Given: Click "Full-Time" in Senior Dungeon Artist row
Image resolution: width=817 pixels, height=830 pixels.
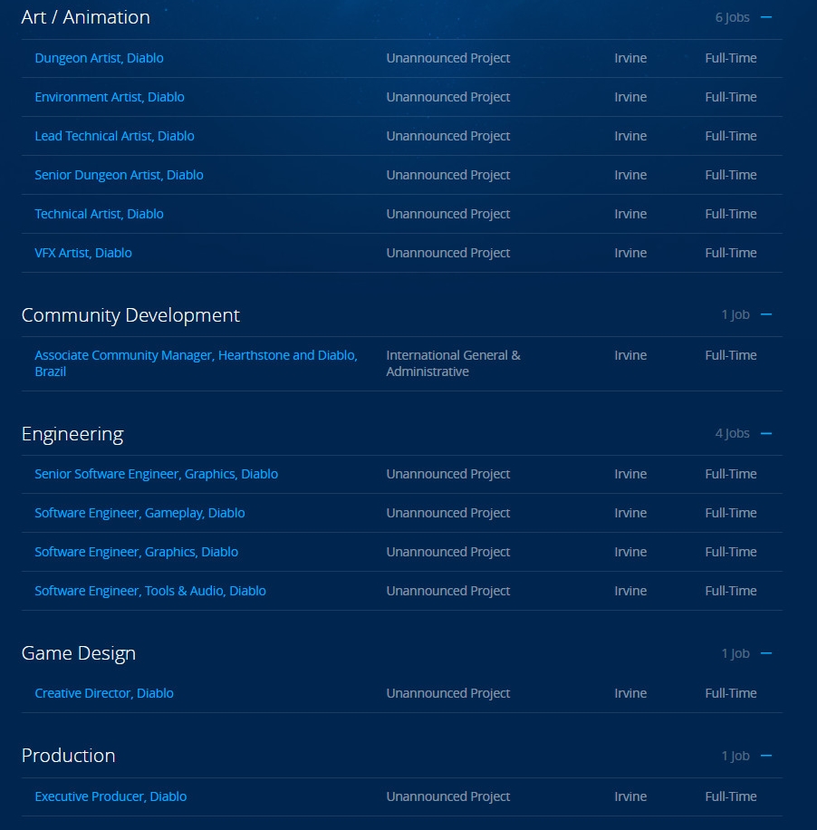Looking at the screenshot, I should coord(731,175).
